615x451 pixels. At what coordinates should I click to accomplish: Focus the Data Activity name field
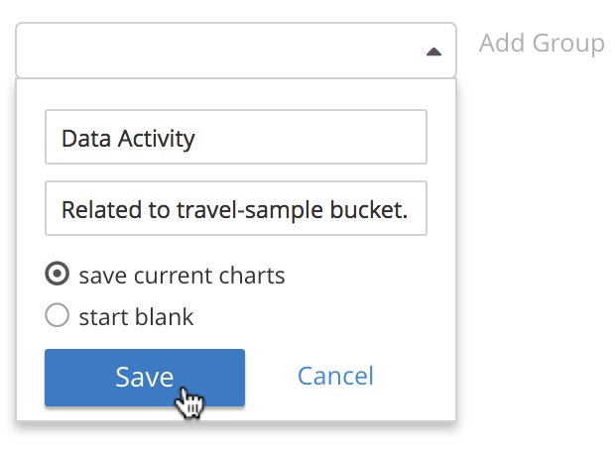[235, 137]
